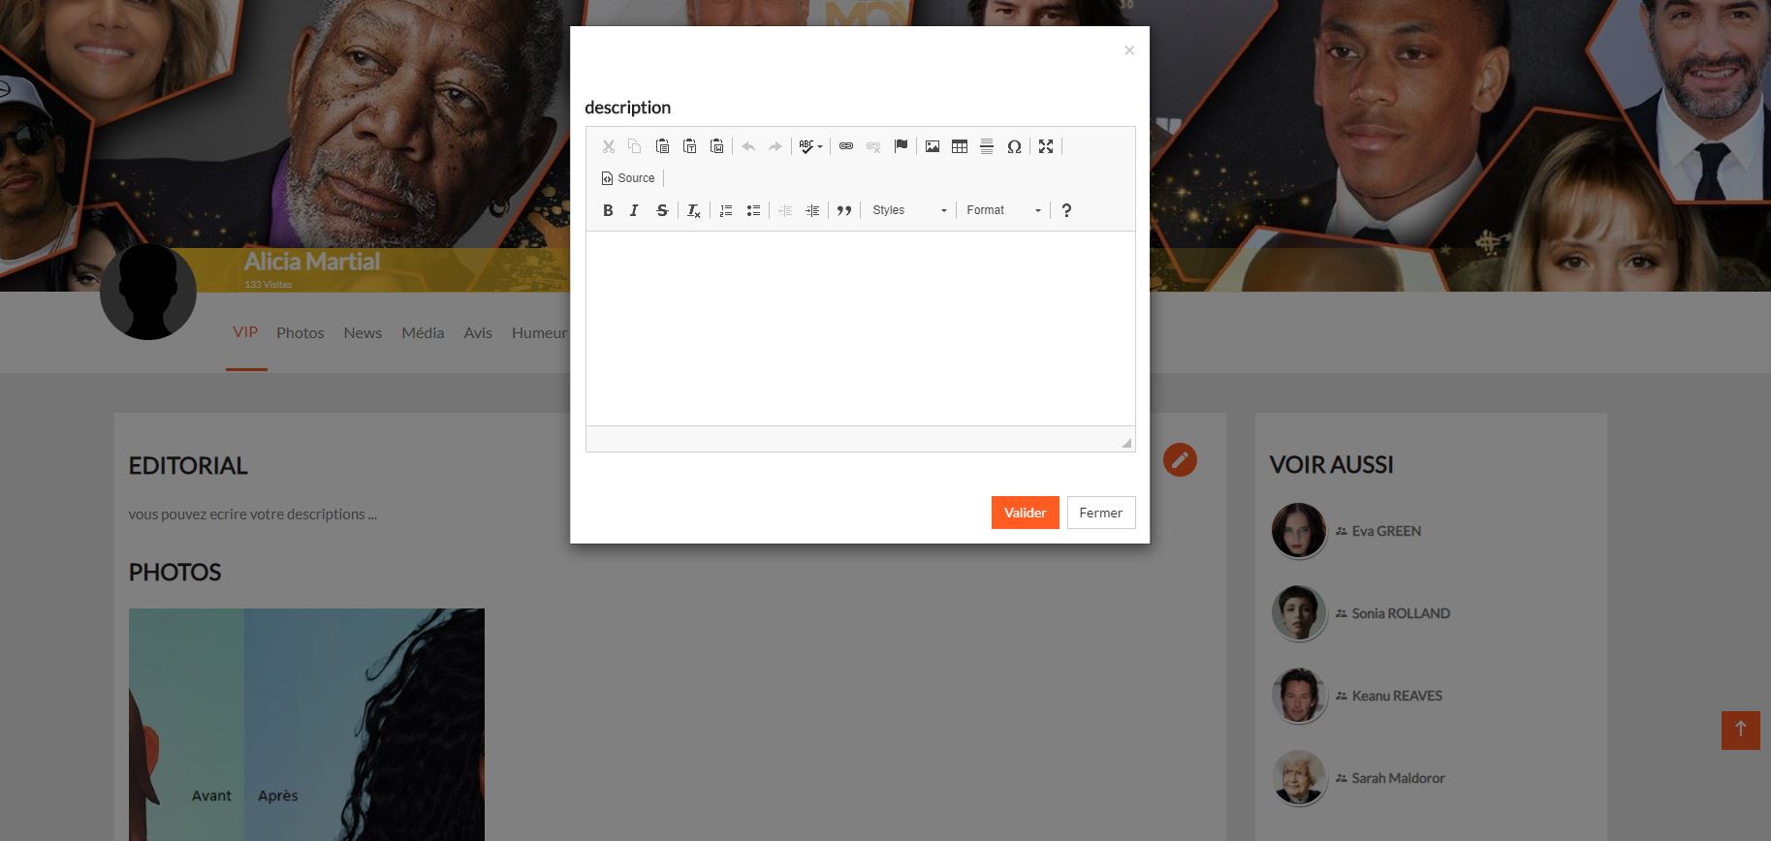
Task: Insert an image via toolbar
Action: [x=933, y=146]
